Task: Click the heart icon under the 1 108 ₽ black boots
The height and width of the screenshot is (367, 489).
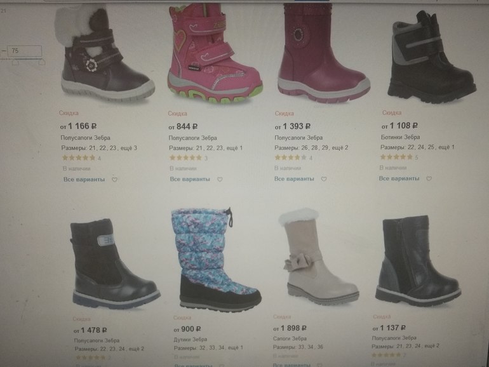Action: (x=429, y=178)
